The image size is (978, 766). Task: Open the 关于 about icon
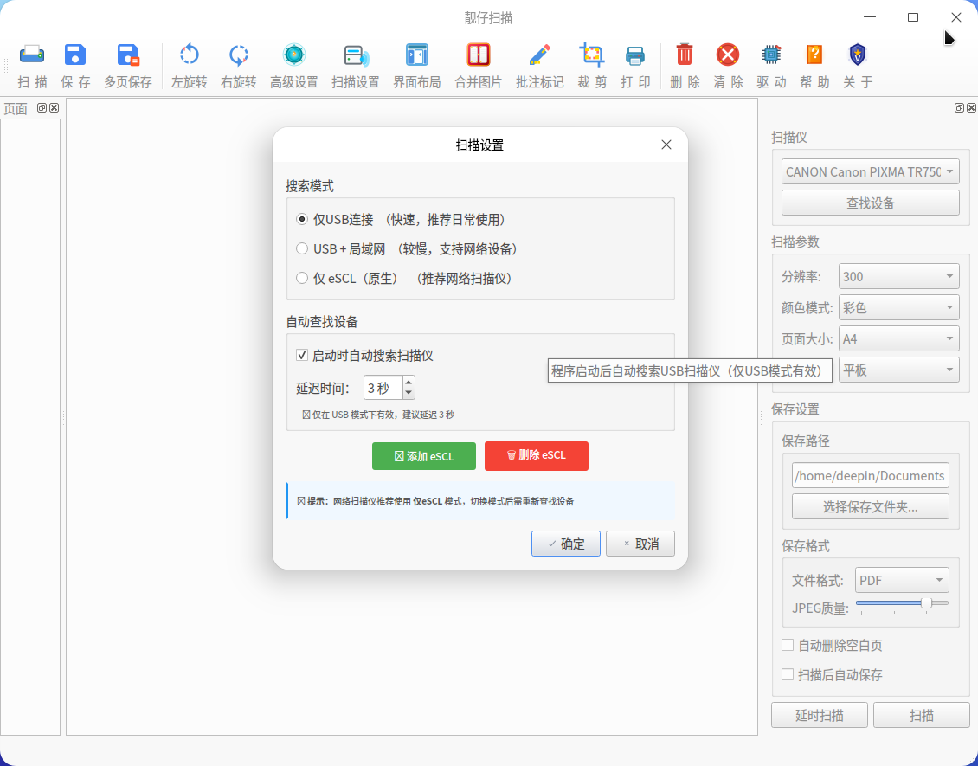click(x=858, y=55)
